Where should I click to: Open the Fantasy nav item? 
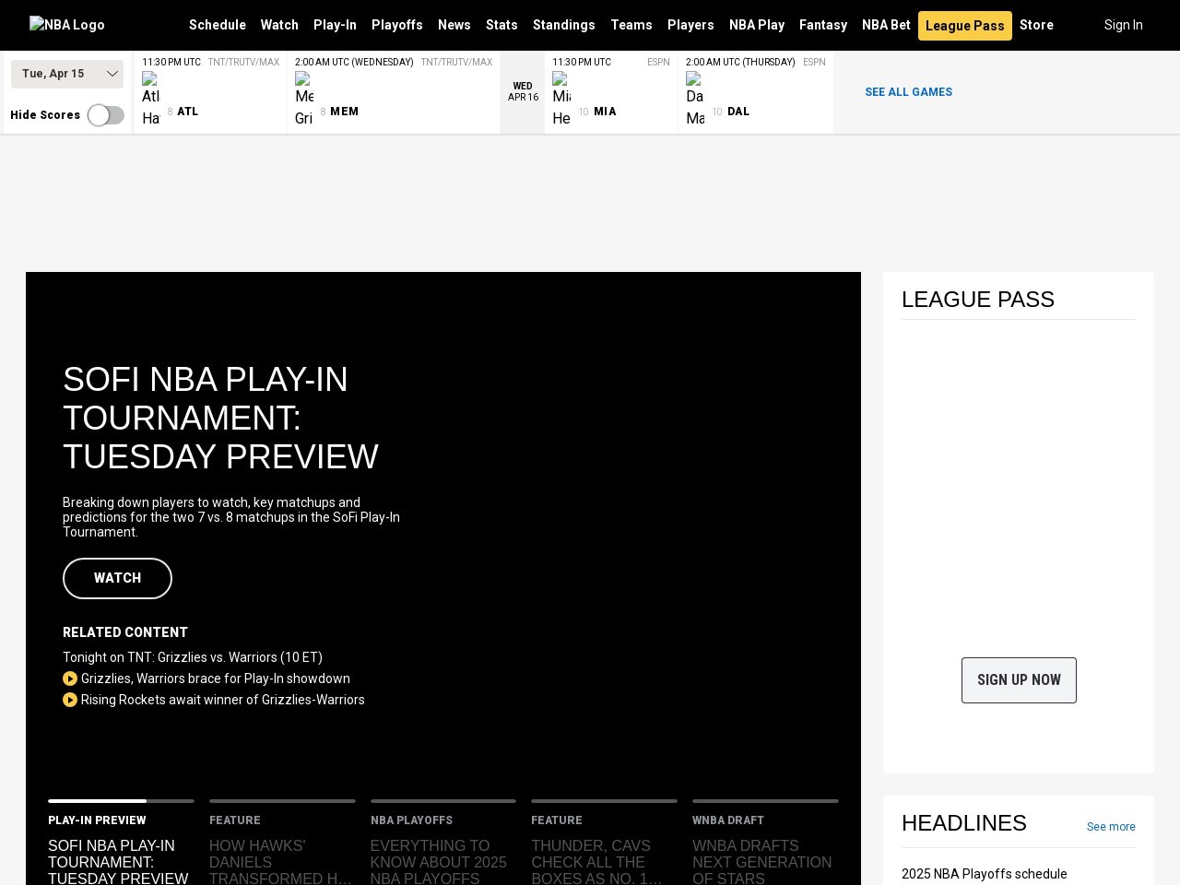[x=823, y=25]
